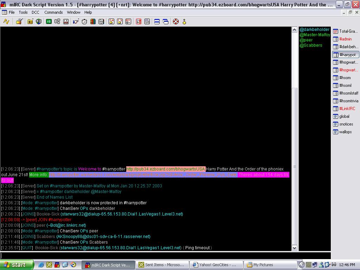Open the Commands menu

[x=53, y=12]
